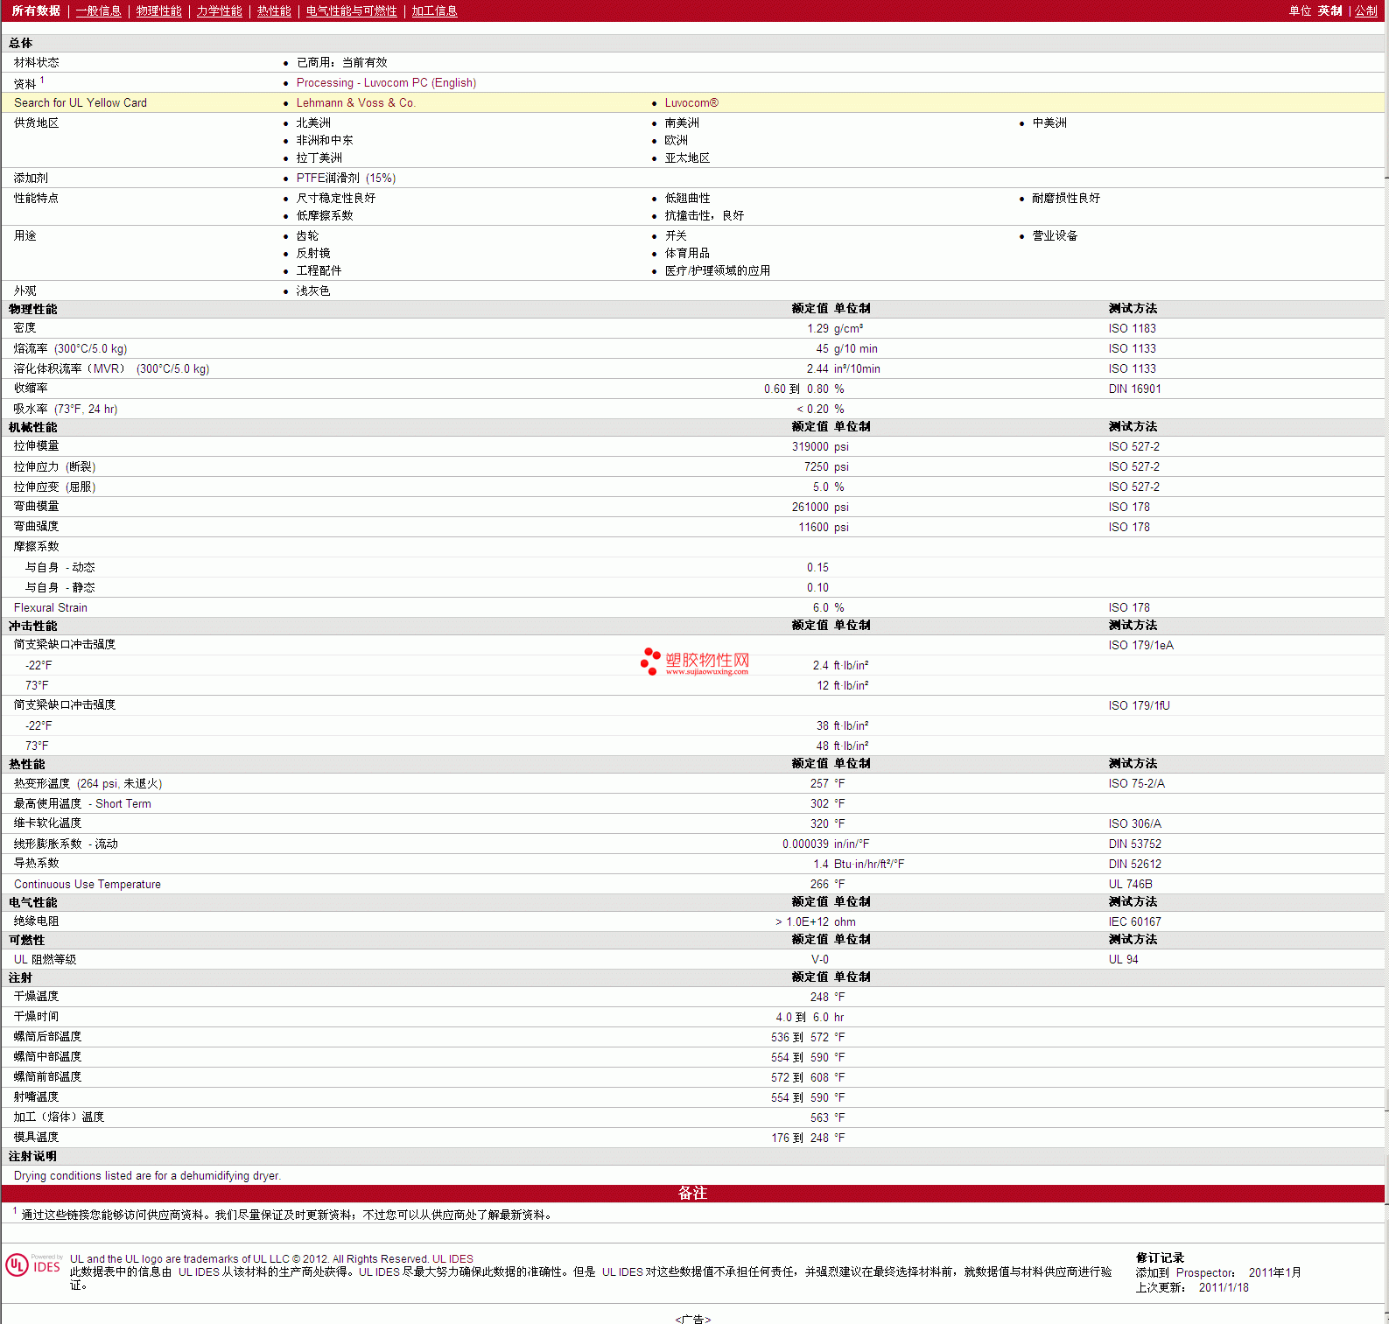The height and width of the screenshot is (1324, 1389).
Task: Click IEC 60167 test method
Action: coord(1134,921)
